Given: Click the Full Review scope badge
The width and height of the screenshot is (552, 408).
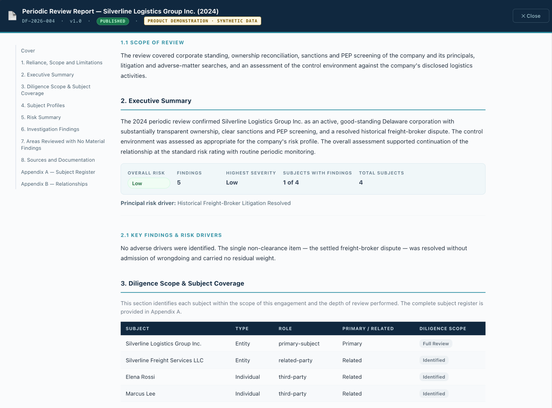Looking at the screenshot, I should tap(436, 344).
